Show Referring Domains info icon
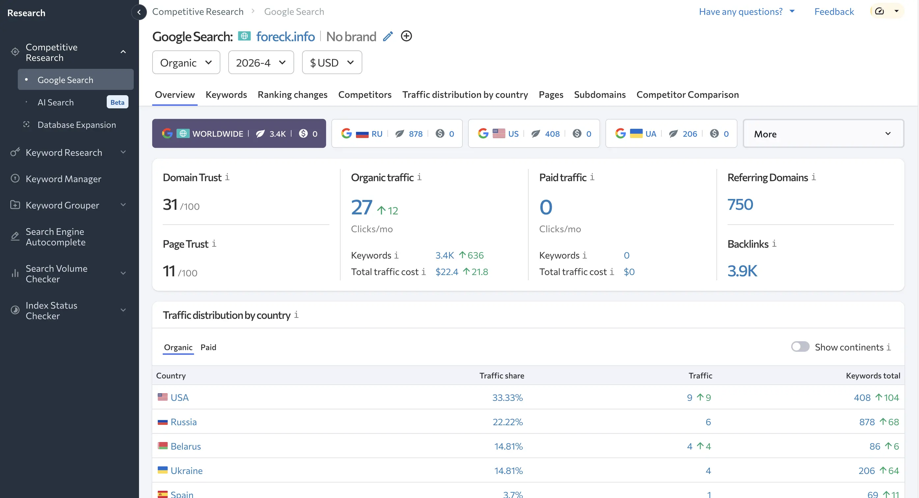The width and height of the screenshot is (919, 498). pos(814,177)
